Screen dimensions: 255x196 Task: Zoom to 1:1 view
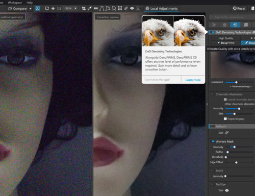pyautogui.click(x=59, y=8)
